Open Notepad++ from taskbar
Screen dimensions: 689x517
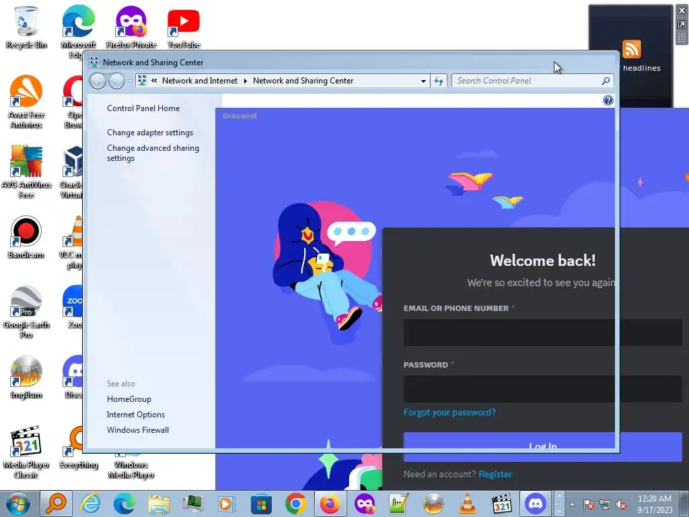click(398, 504)
